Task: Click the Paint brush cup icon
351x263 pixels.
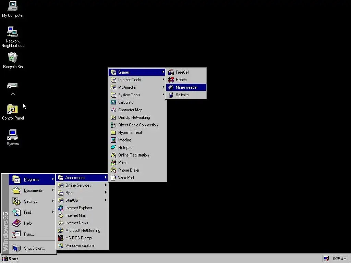Action: 113,163
